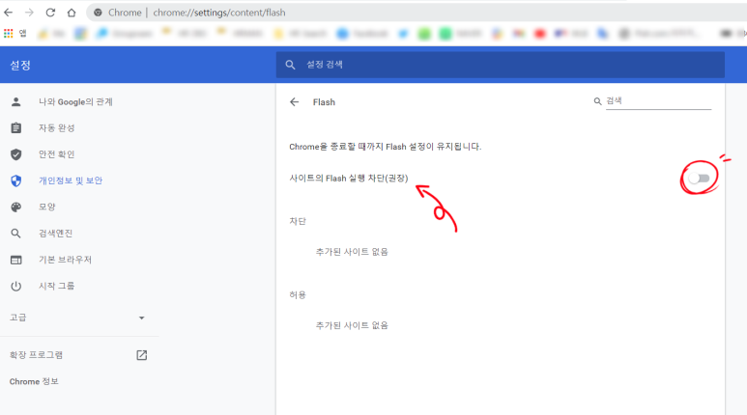Open 시작 그룹 power icon
Image resolution: width=747 pixels, height=415 pixels.
tap(16, 286)
